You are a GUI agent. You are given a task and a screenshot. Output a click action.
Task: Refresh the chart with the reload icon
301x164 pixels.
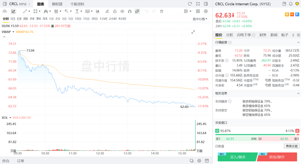(x=190, y=4)
